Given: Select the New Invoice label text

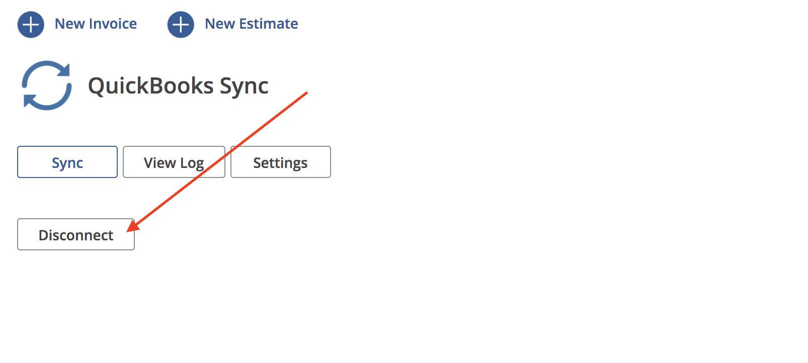Looking at the screenshot, I should click(x=96, y=24).
